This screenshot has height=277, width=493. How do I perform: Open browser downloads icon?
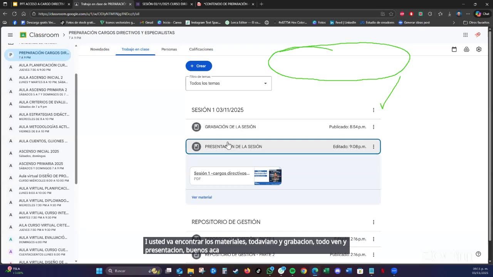tap(449, 13)
